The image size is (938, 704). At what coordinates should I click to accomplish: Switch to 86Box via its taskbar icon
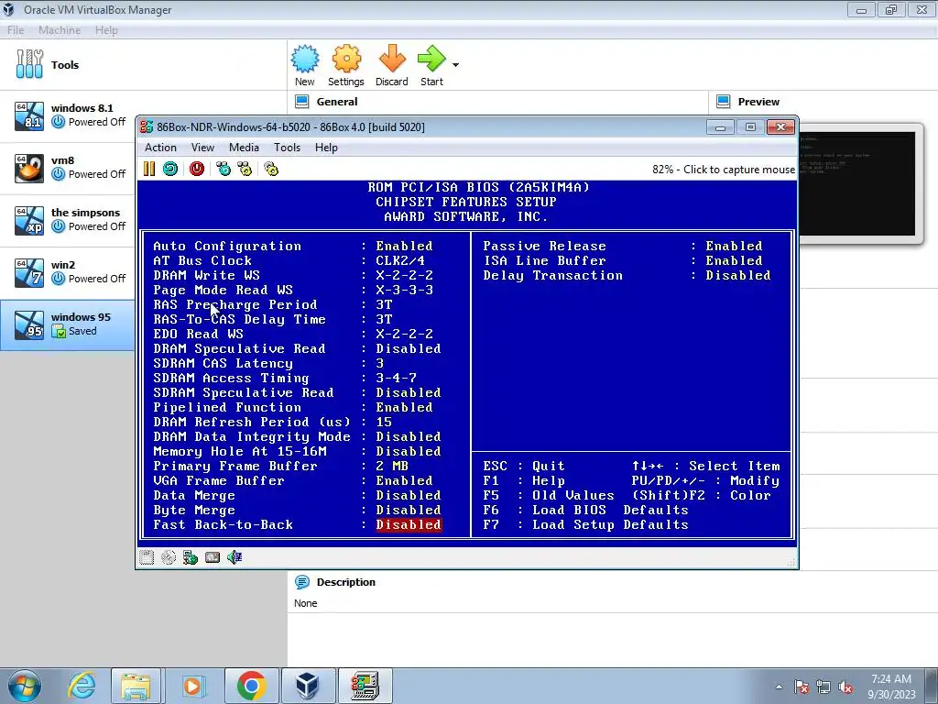[365, 686]
